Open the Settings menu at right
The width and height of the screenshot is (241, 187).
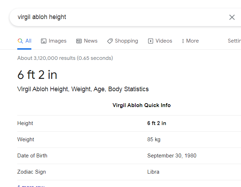pyautogui.click(x=234, y=41)
